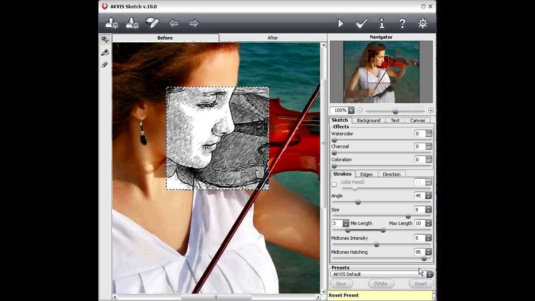The image size is (535, 301).
Task: Open the 100% zoom level dropdown
Action: point(351,110)
